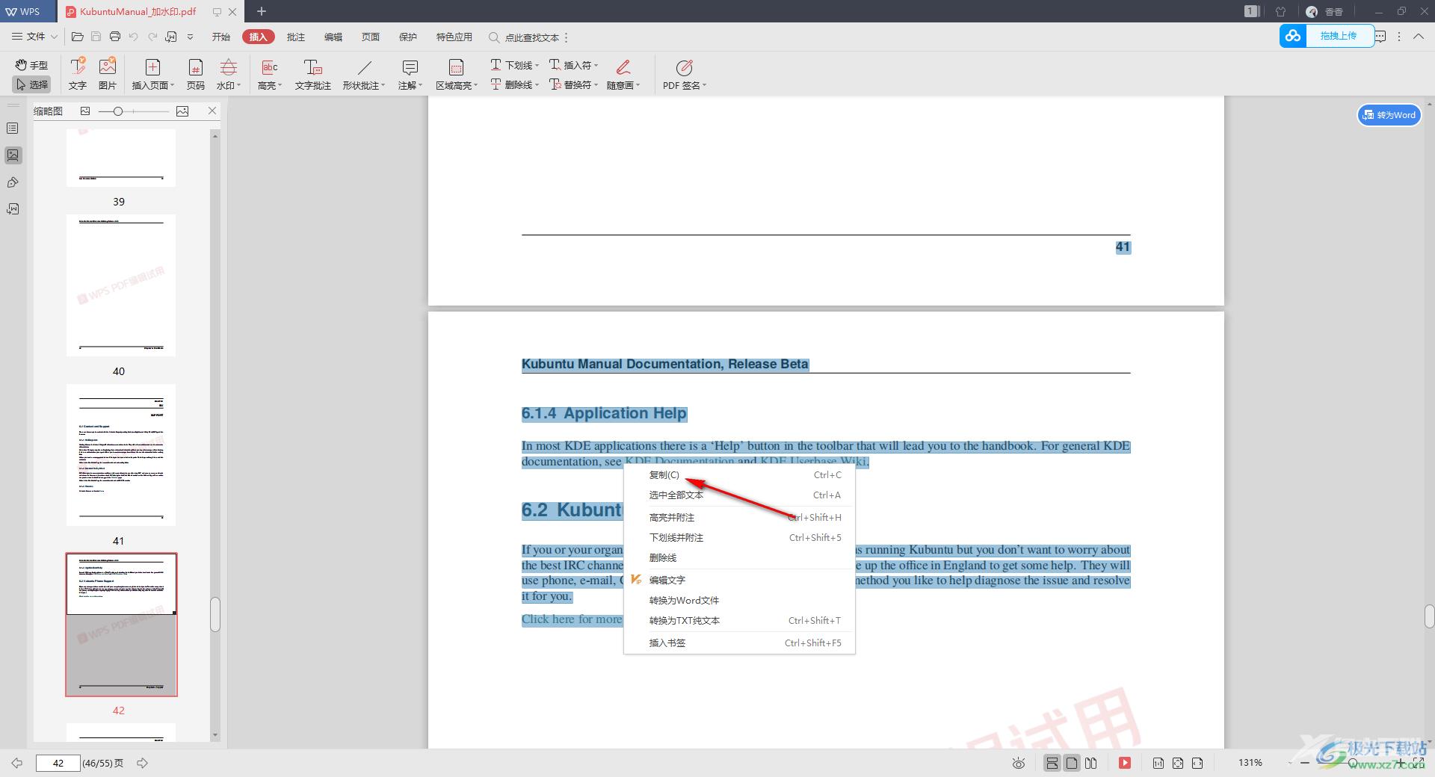Viewport: 1435px width, 777px height.
Task: Select the Text Comment (文字批注) tool
Action: point(312,74)
